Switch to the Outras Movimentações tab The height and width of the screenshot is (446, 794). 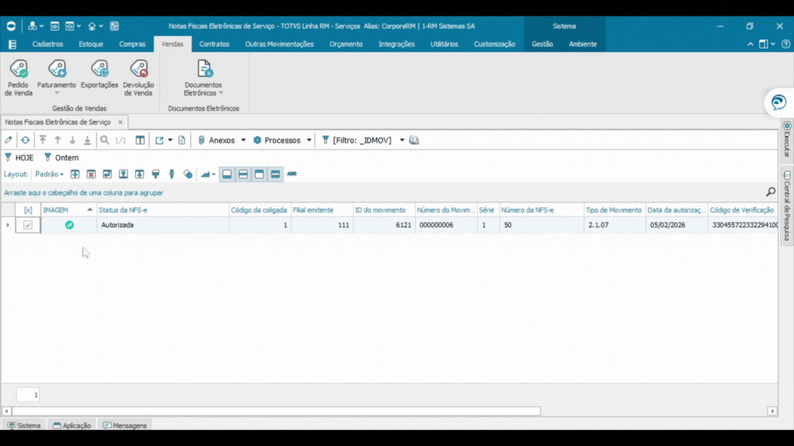280,44
